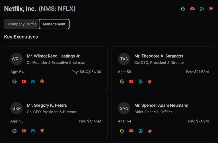Open YouTube icon on Reed Hastings card
Viewport: 218px width, 143px height.
click(x=24, y=81)
